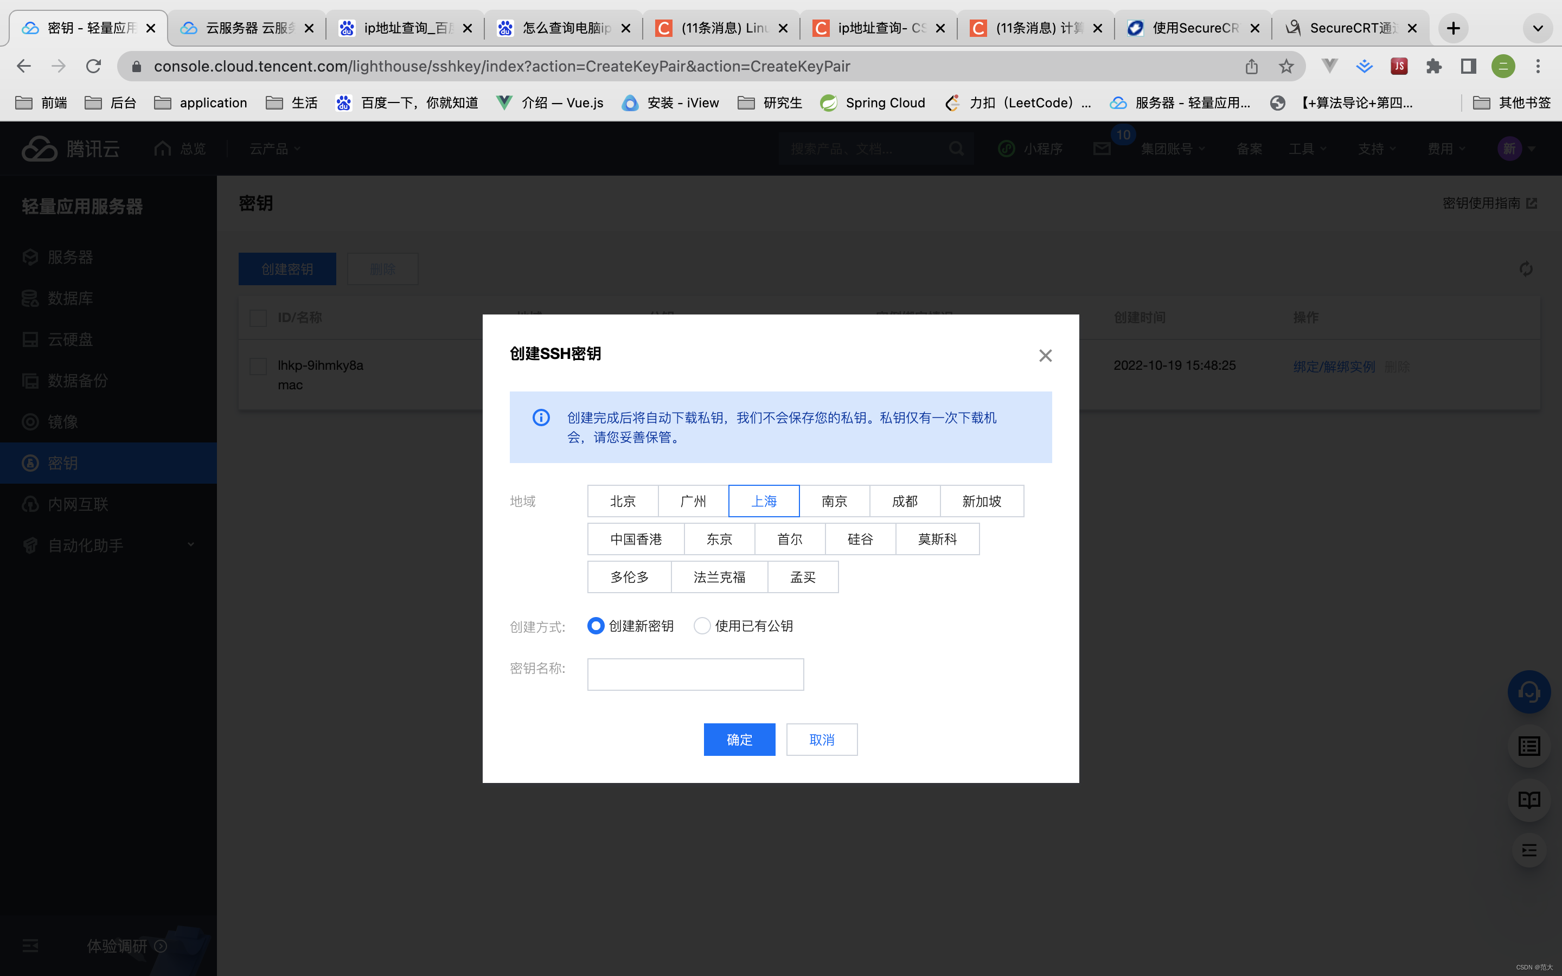Choose 中国香港 region option
1562x976 pixels.
(635, 539)
